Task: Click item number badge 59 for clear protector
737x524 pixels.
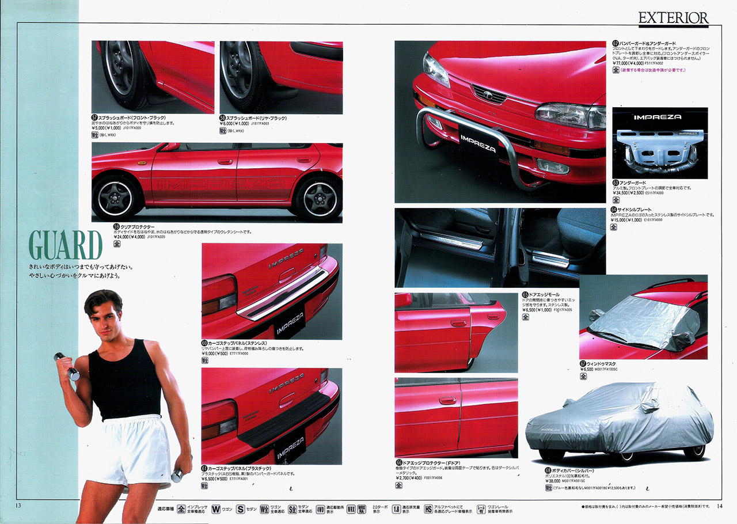Action: pyautogui.click(x=116, y=227)
